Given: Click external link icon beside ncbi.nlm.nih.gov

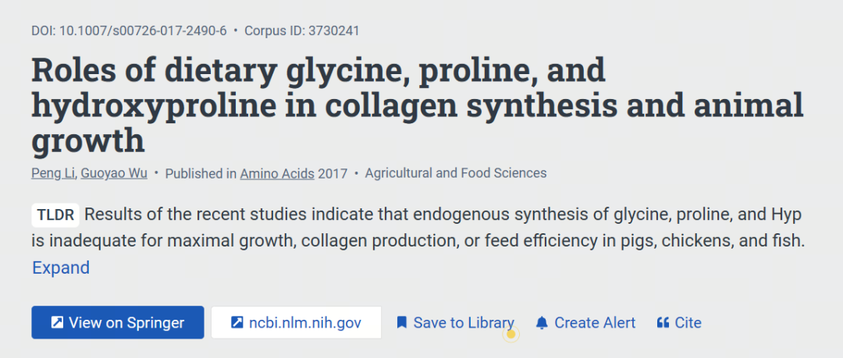Looking at the screenshot, I should [237, 323].
